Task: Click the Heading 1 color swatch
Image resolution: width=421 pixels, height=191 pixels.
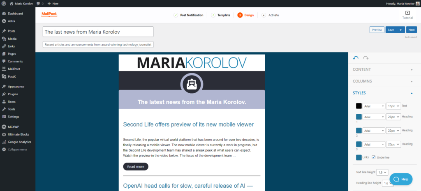Action: 359,117
